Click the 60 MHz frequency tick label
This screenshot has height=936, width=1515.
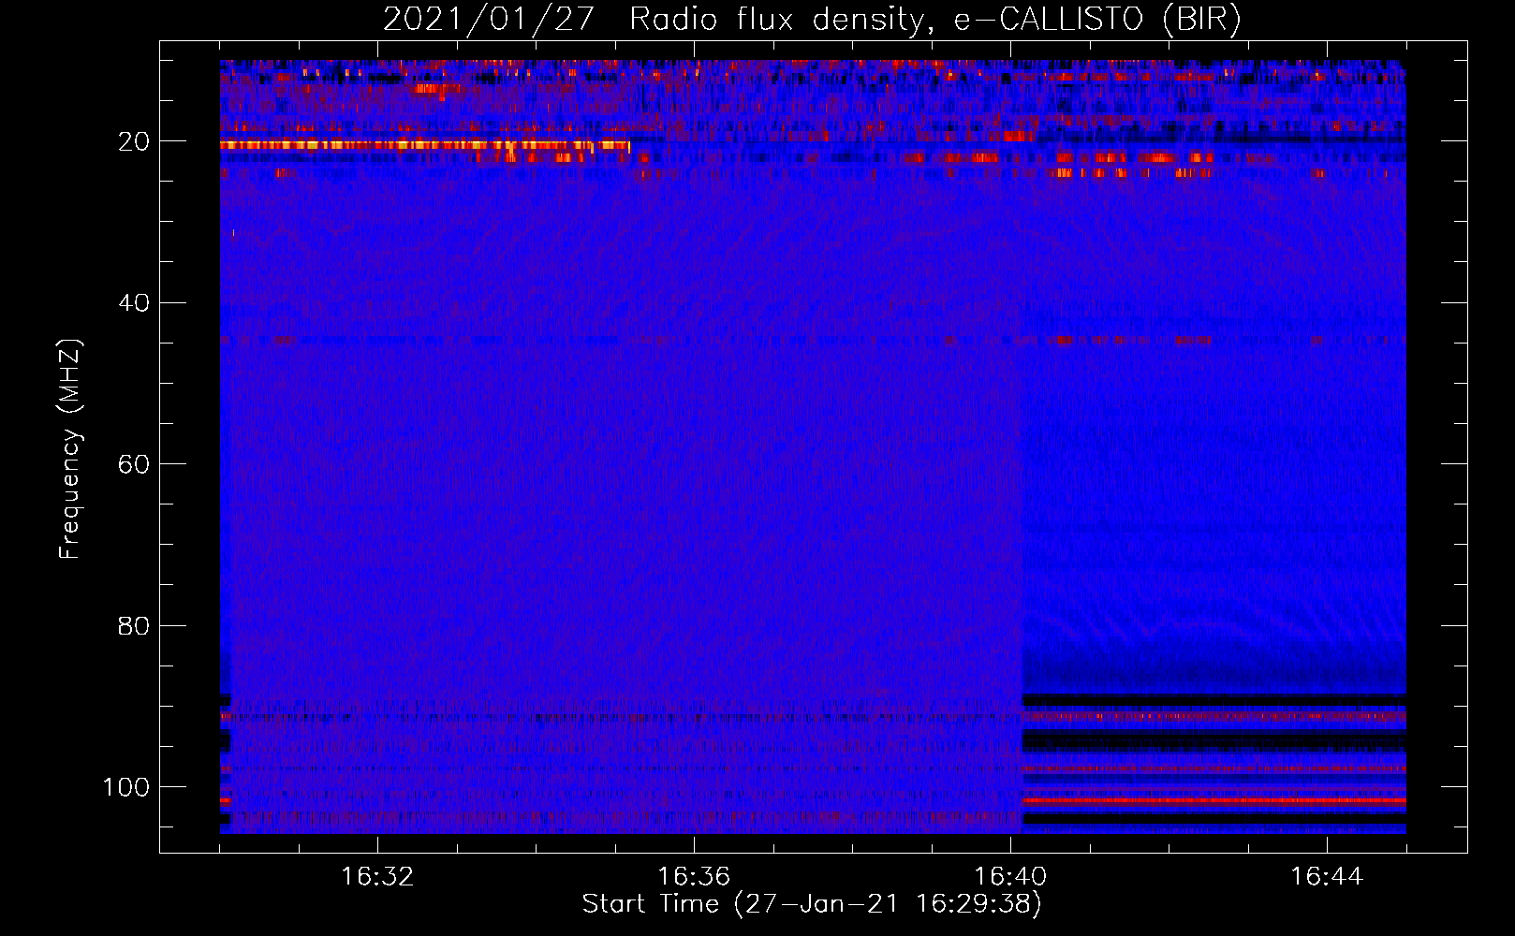coord(135,464)
